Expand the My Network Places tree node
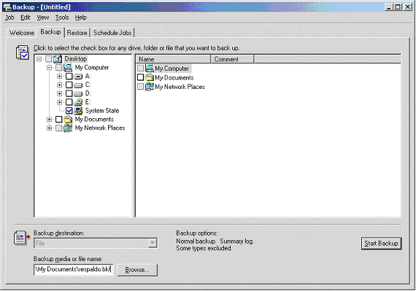The height and width of the screenshot is (291, 416). click(x=50, y=128)
